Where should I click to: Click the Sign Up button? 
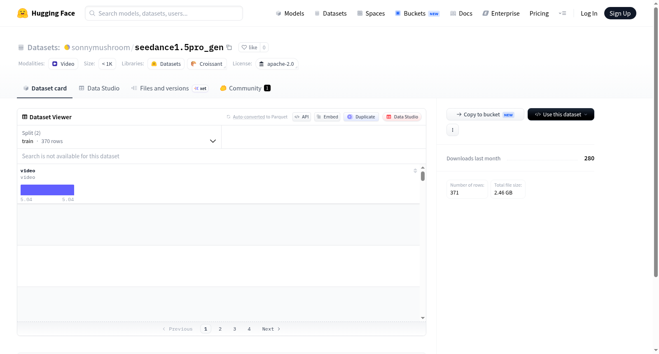(620, 13)
